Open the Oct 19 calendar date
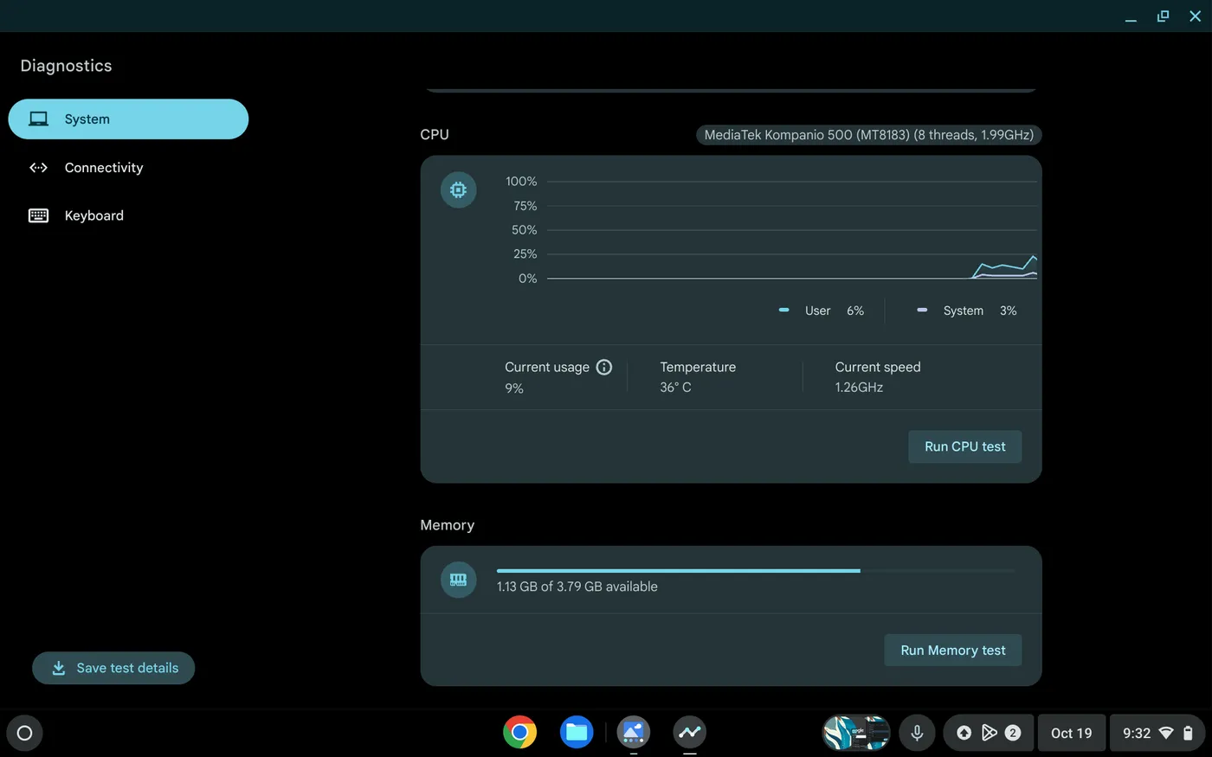 [x=1071, y=733]
